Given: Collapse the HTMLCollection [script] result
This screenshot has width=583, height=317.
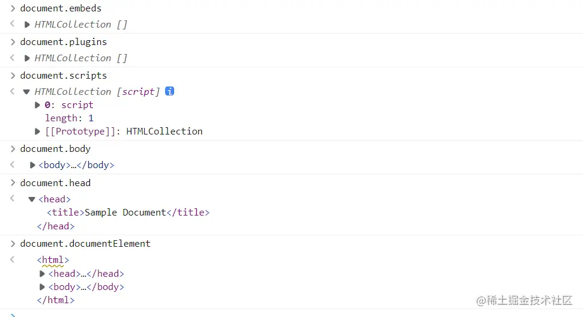Looking at the screenshot, I should (x=26, y=92).
